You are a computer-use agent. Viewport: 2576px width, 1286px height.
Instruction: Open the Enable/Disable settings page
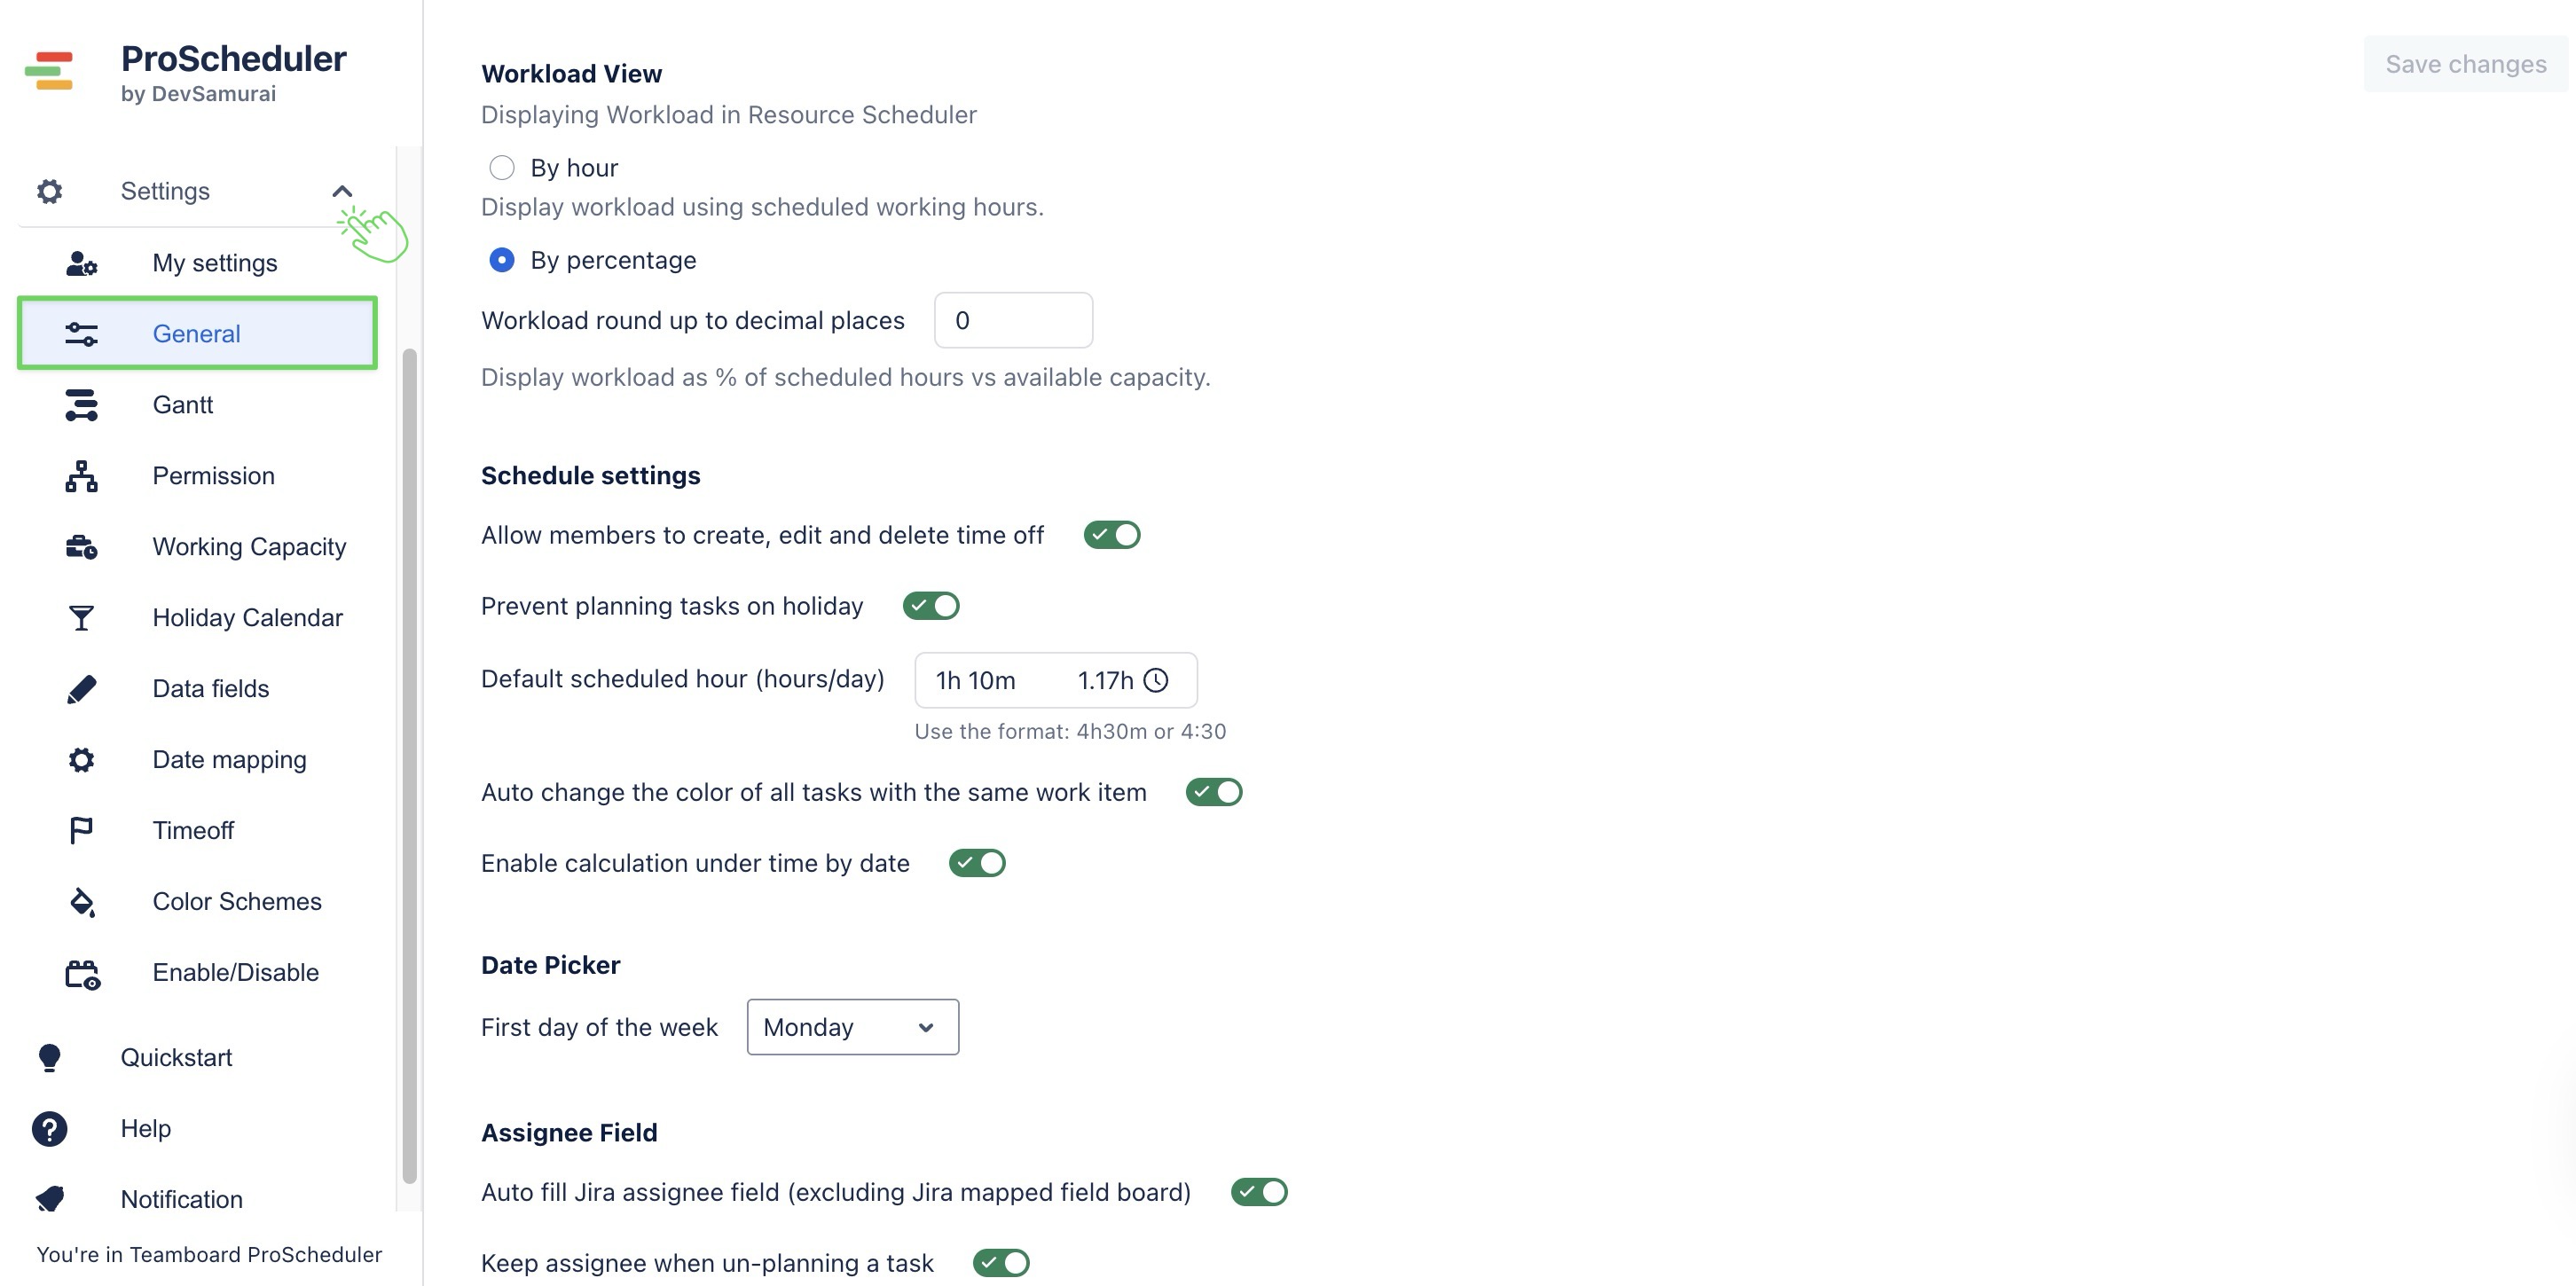tap(235, 973)
